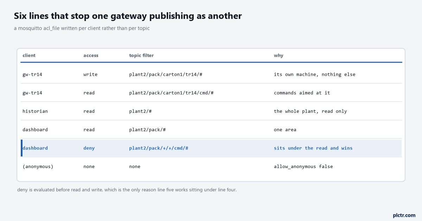Click "read" in the historian row
Screen dimensions: 422x221
tap(89, 111)
